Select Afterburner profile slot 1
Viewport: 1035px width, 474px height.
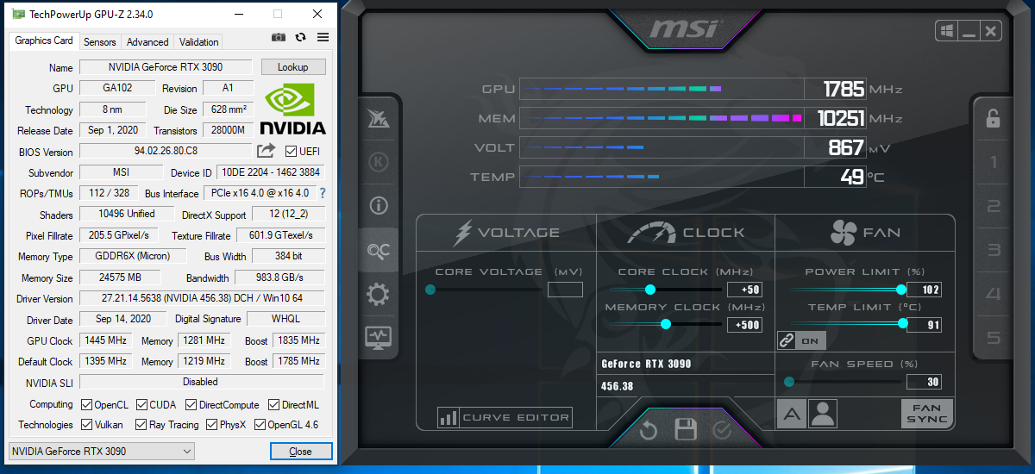coord(994,162)
